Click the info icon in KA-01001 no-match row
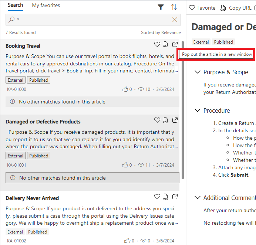This screenshot has height=245, width=256. pyautogui.click(x=13, y=178)
